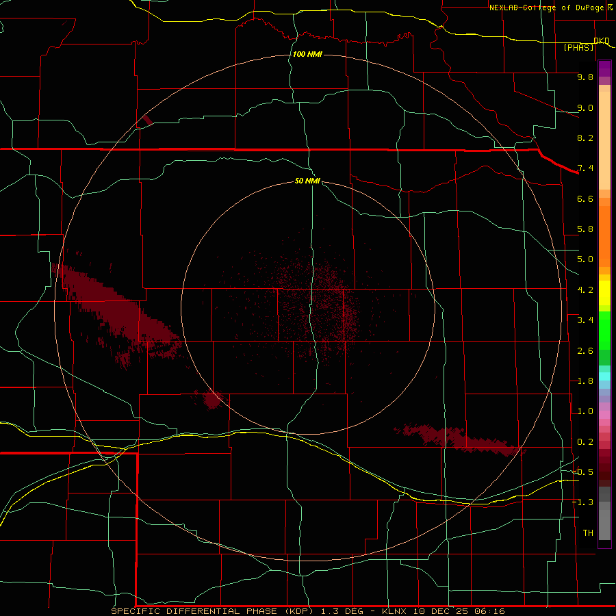The image size is (616, 616).
Task: Click the 4.2 legend value
Action: 585,290
